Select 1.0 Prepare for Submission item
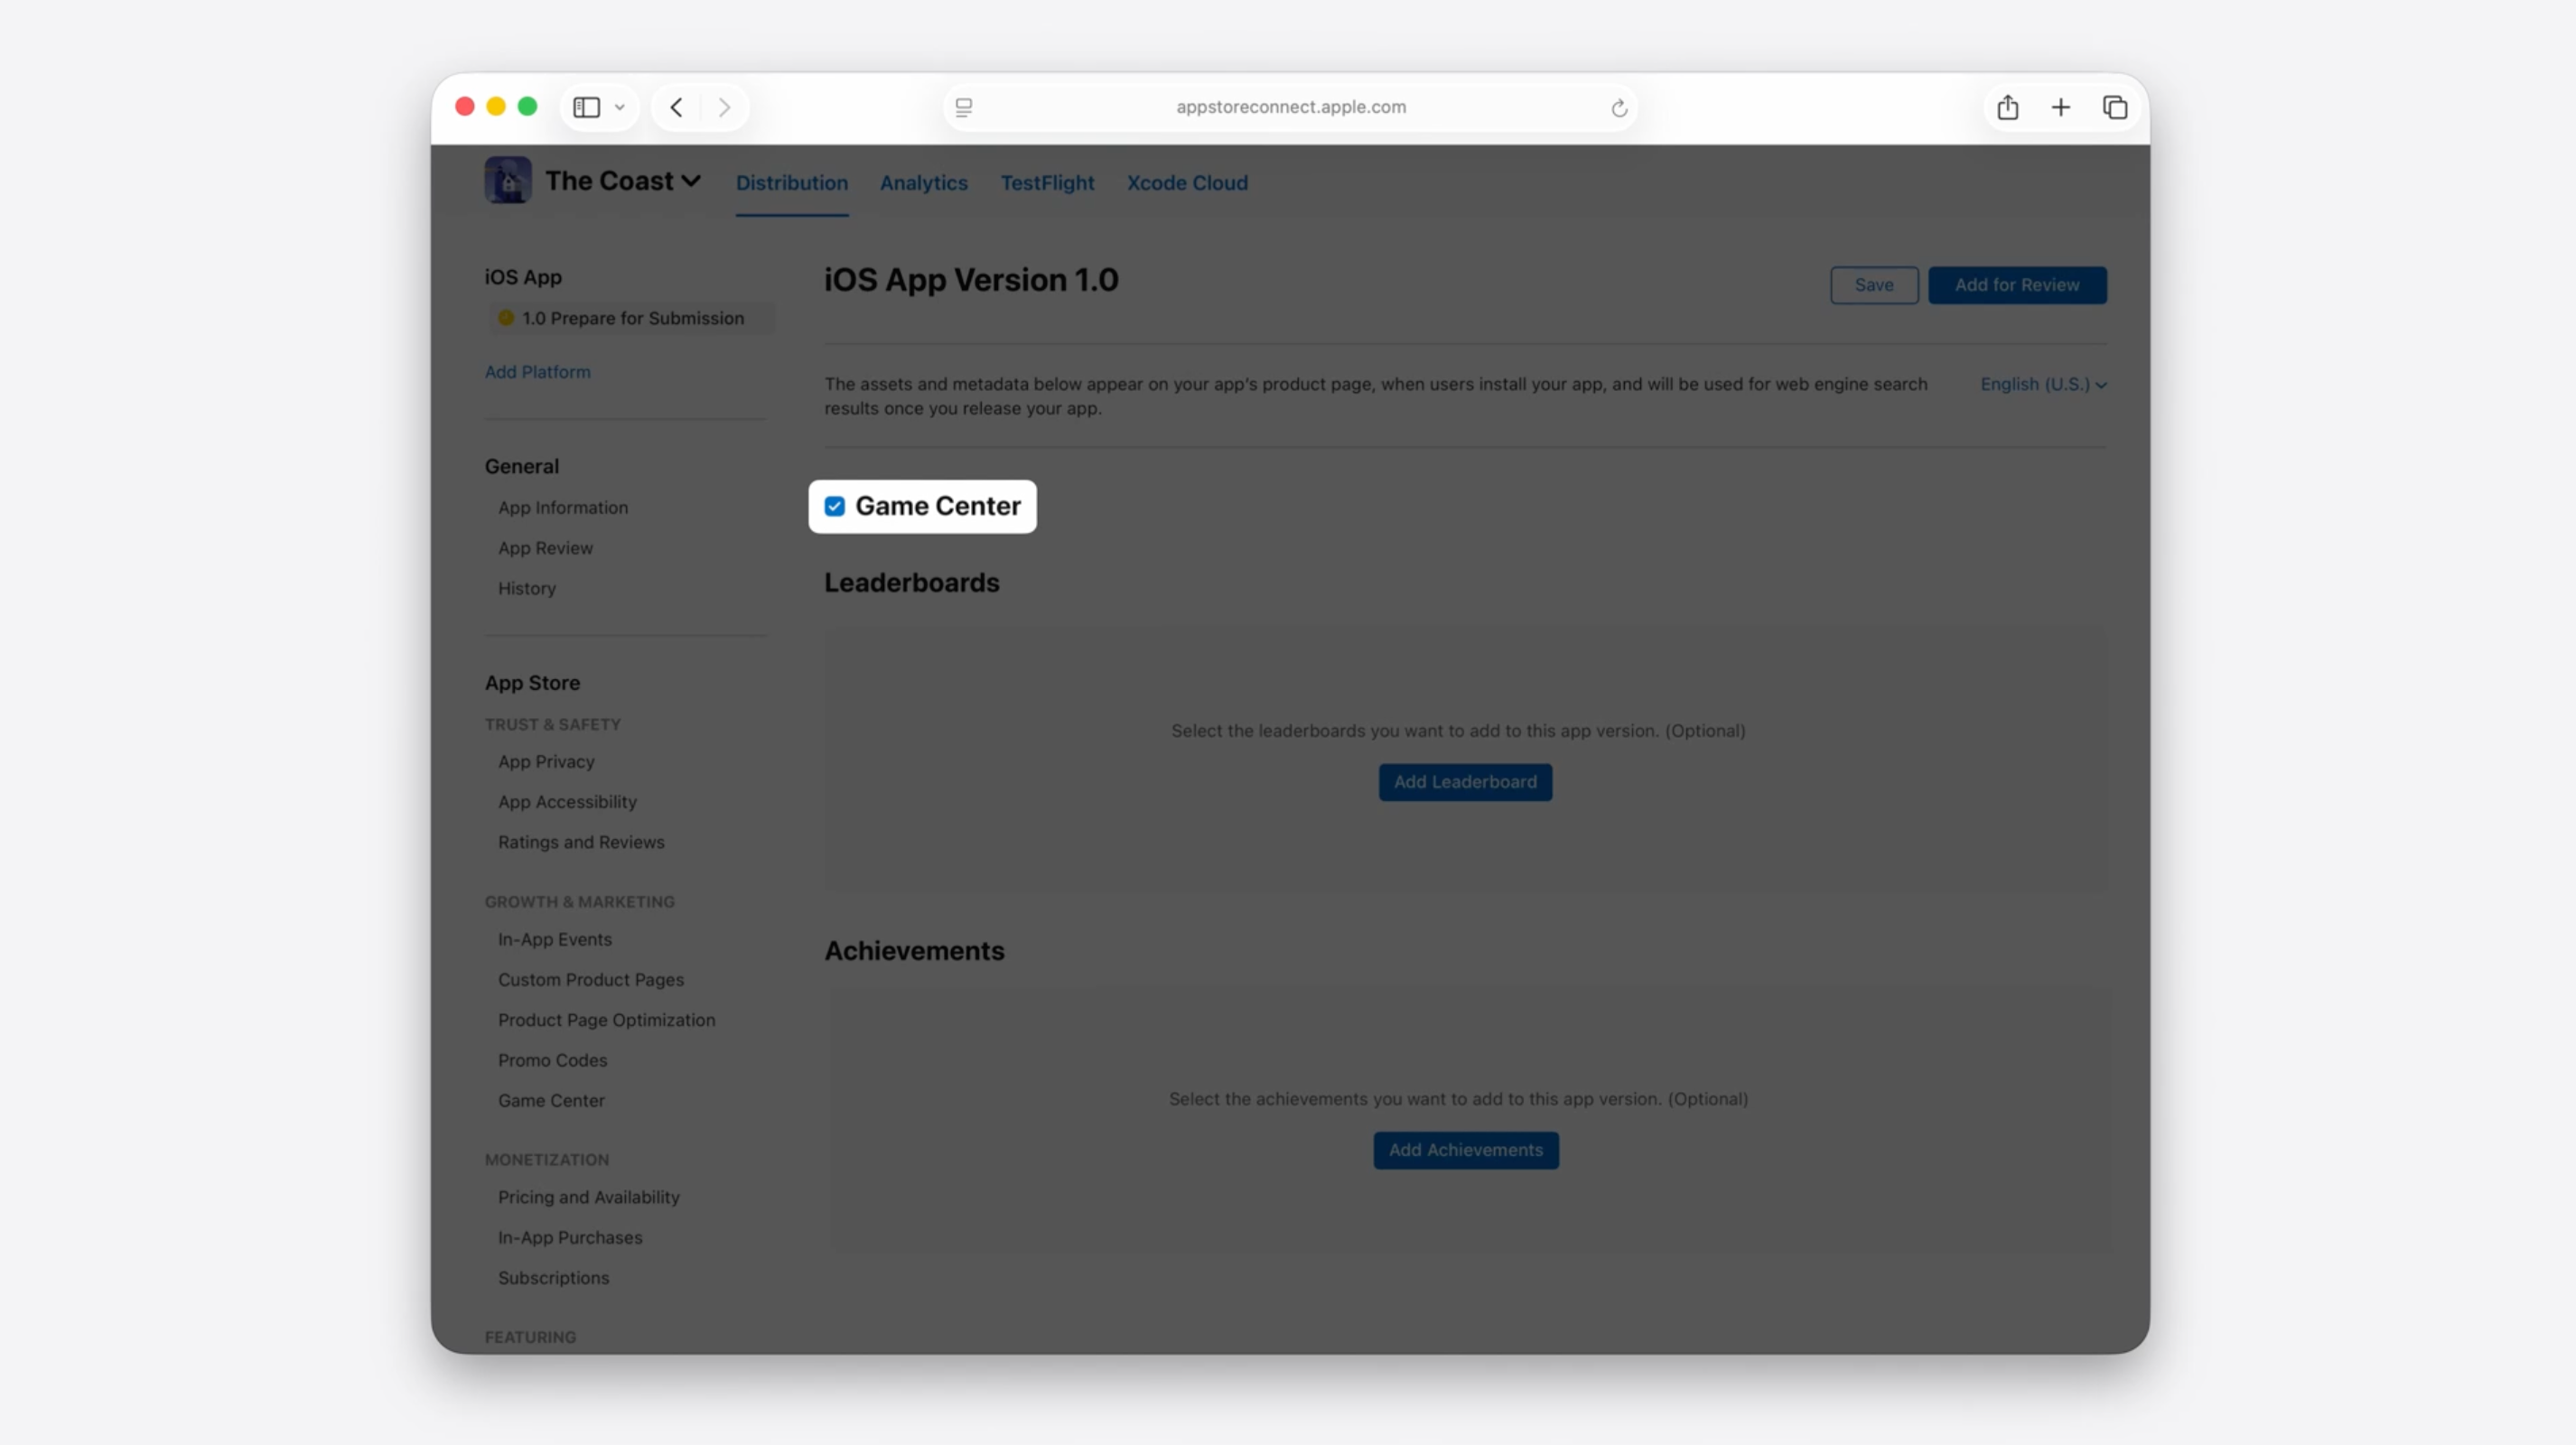Viewport: 2576px width, 1445px height. pos(632,318)
